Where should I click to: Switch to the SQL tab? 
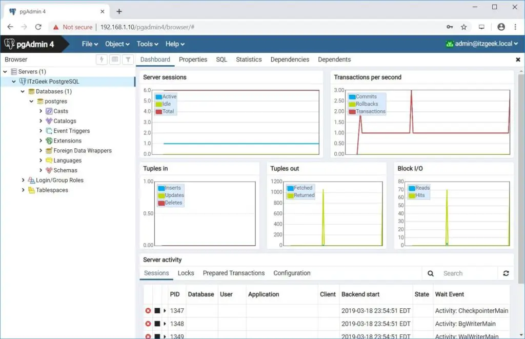click(x=221, y=59)
